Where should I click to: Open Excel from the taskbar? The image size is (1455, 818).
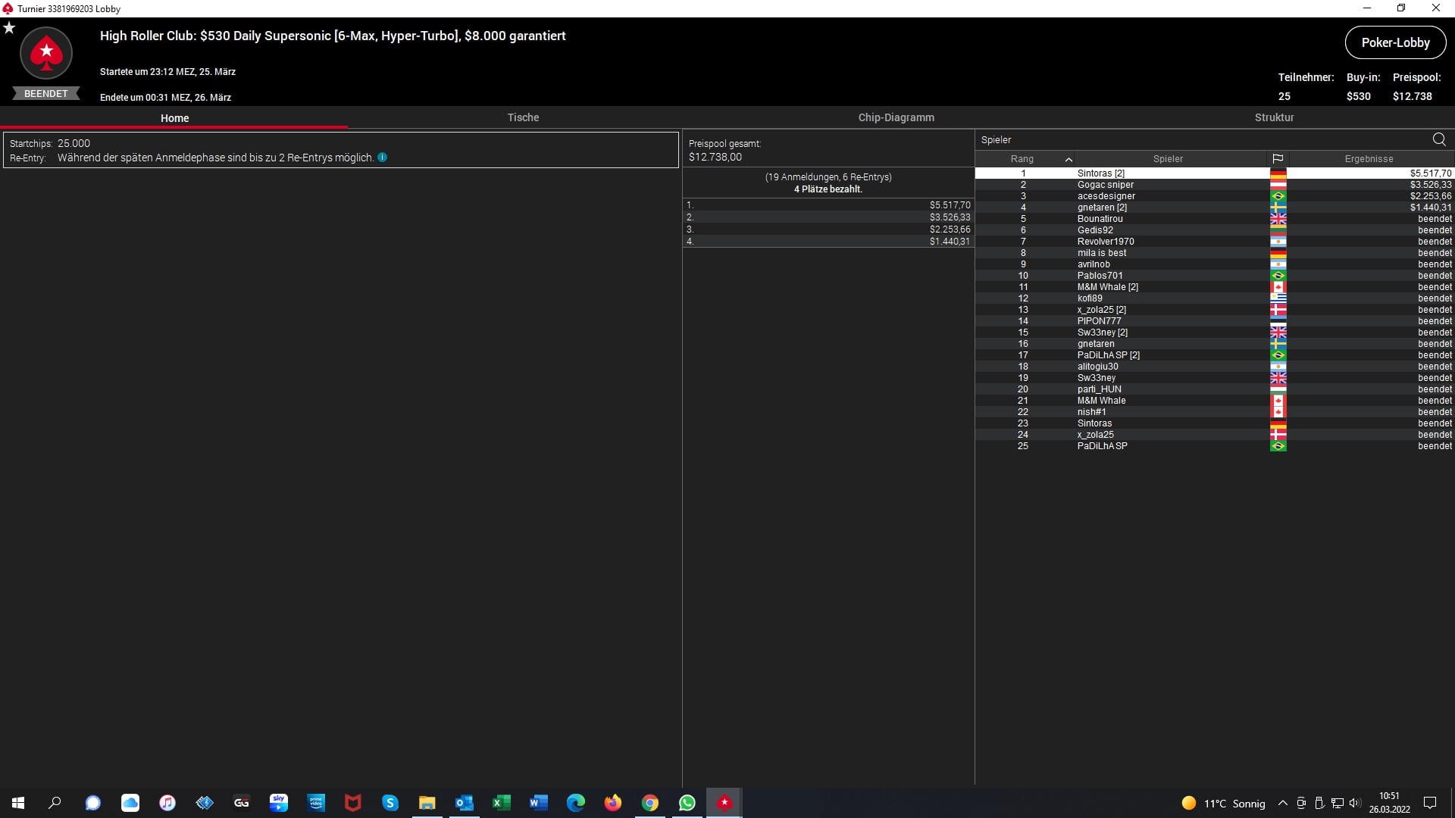(x=501, y=803)
